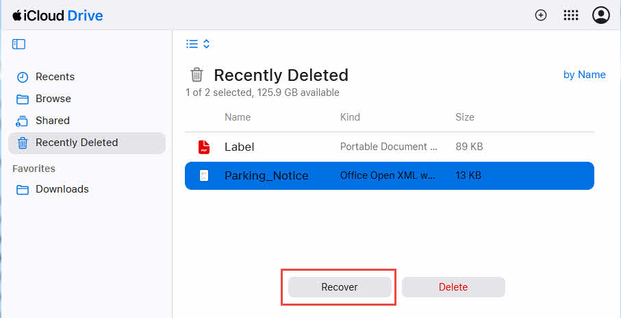The width and height of the screenshot is (621, 318).
Task: Click the Apple iCloud Drive logo
Action: click(x=58, y=15)
